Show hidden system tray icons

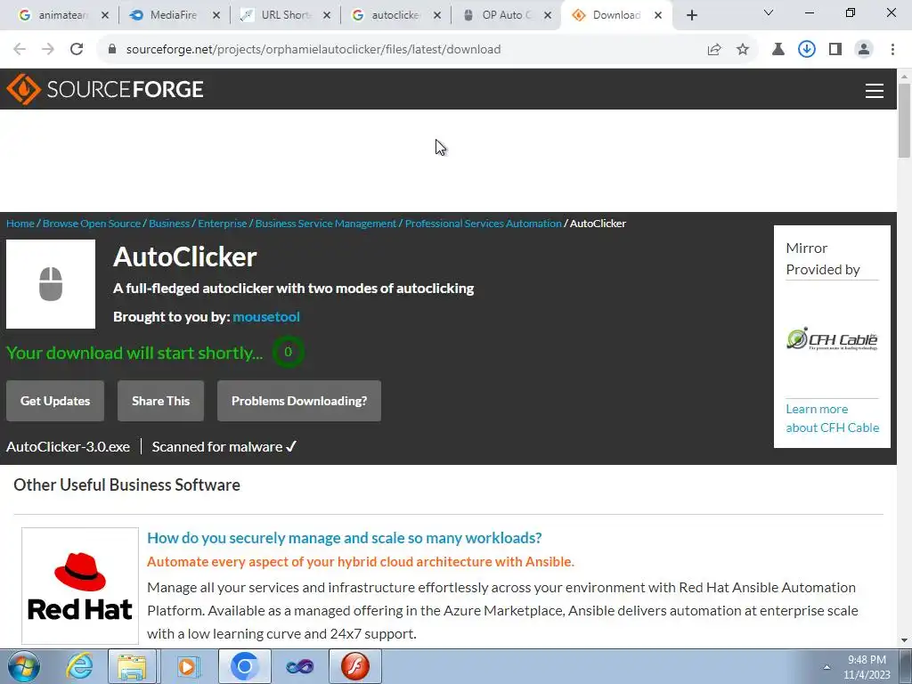tap(826, 667)
